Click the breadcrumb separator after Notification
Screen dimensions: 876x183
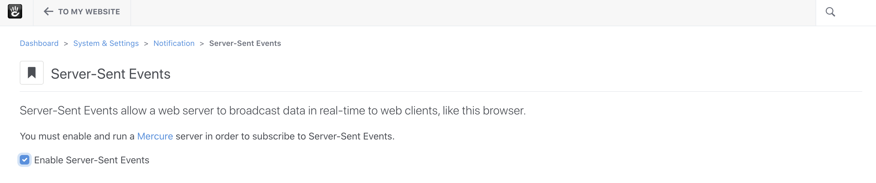tap(202, 44)
